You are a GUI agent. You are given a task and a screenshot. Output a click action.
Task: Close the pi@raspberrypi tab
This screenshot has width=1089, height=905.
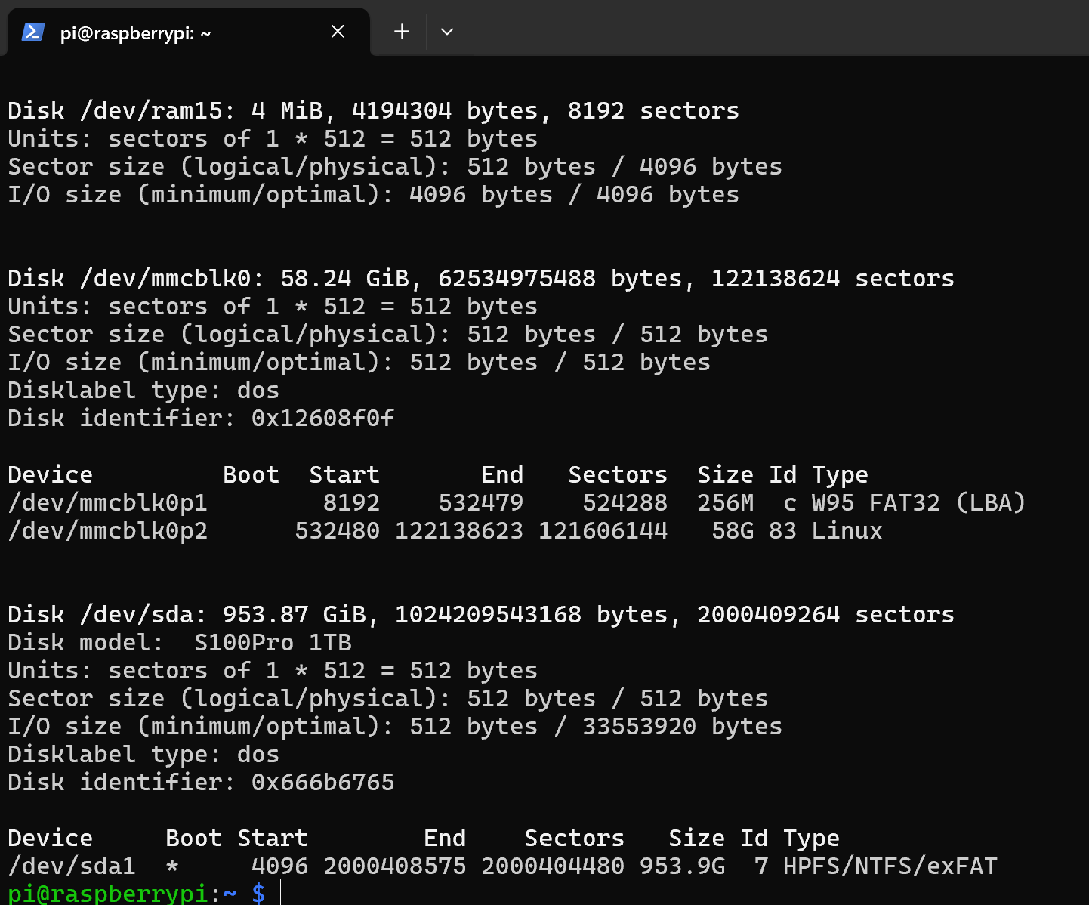tap(338, 32)
